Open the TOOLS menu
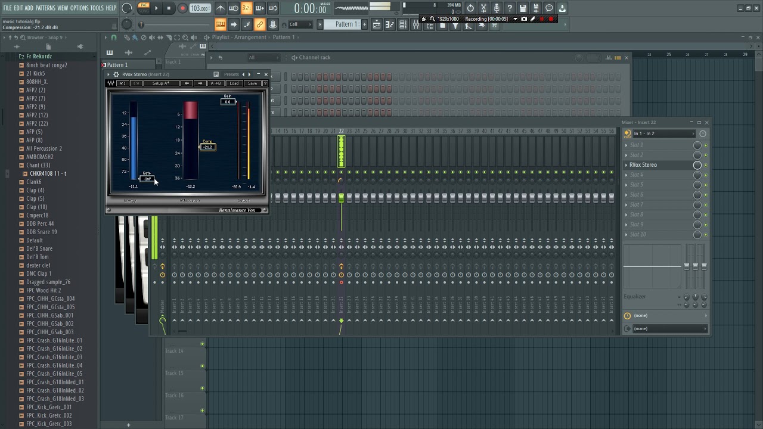 pyautogui.click(x=97, y=8)
